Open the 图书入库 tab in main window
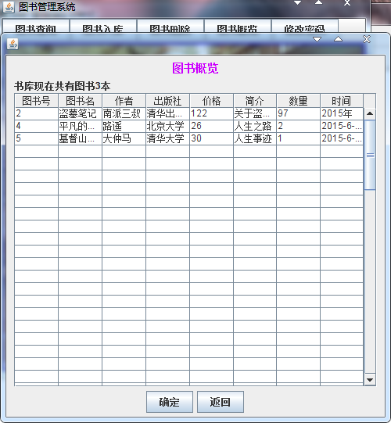 [102, 27]
